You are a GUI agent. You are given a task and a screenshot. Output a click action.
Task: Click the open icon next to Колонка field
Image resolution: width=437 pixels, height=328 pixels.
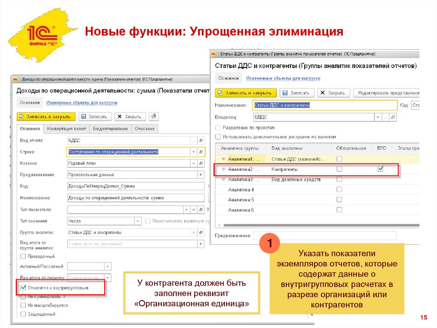(201, 163)
